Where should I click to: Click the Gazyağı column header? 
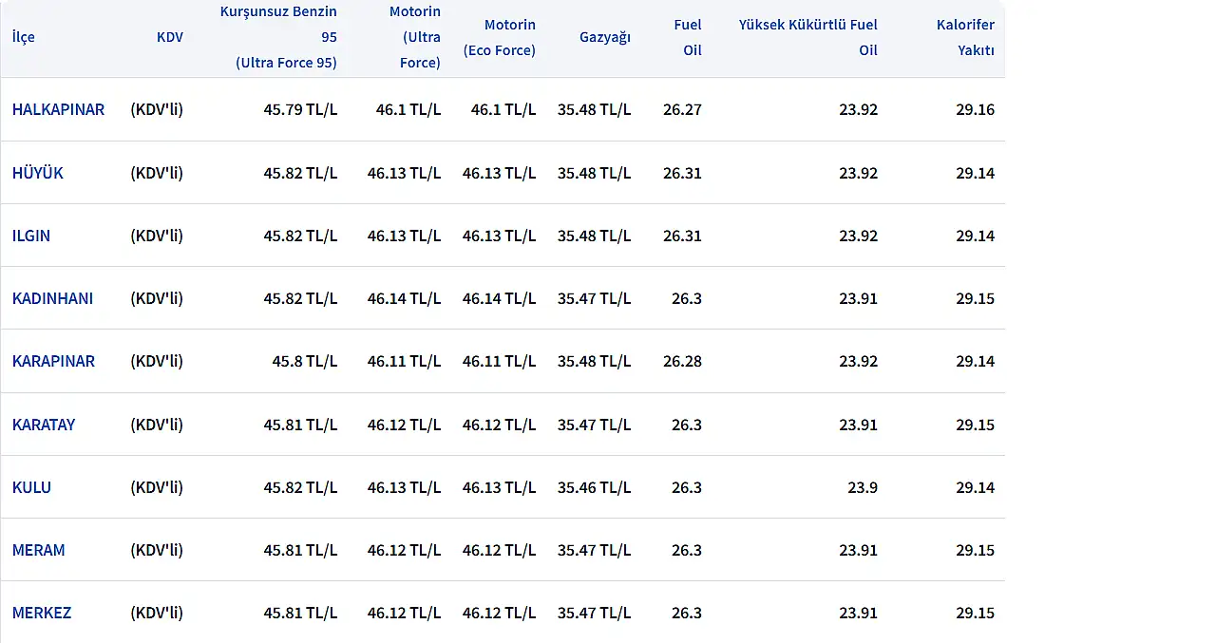click(604, 37)
